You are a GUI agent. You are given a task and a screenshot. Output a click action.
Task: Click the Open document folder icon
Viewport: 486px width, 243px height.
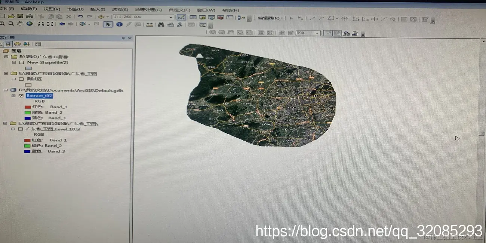point(11,16)
